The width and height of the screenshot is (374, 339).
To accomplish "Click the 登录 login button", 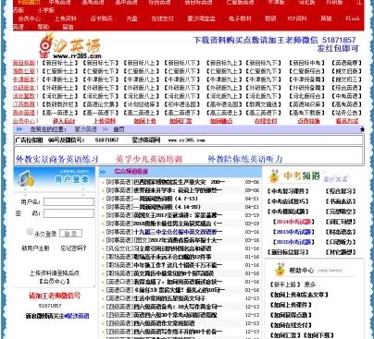I will 70,234.
